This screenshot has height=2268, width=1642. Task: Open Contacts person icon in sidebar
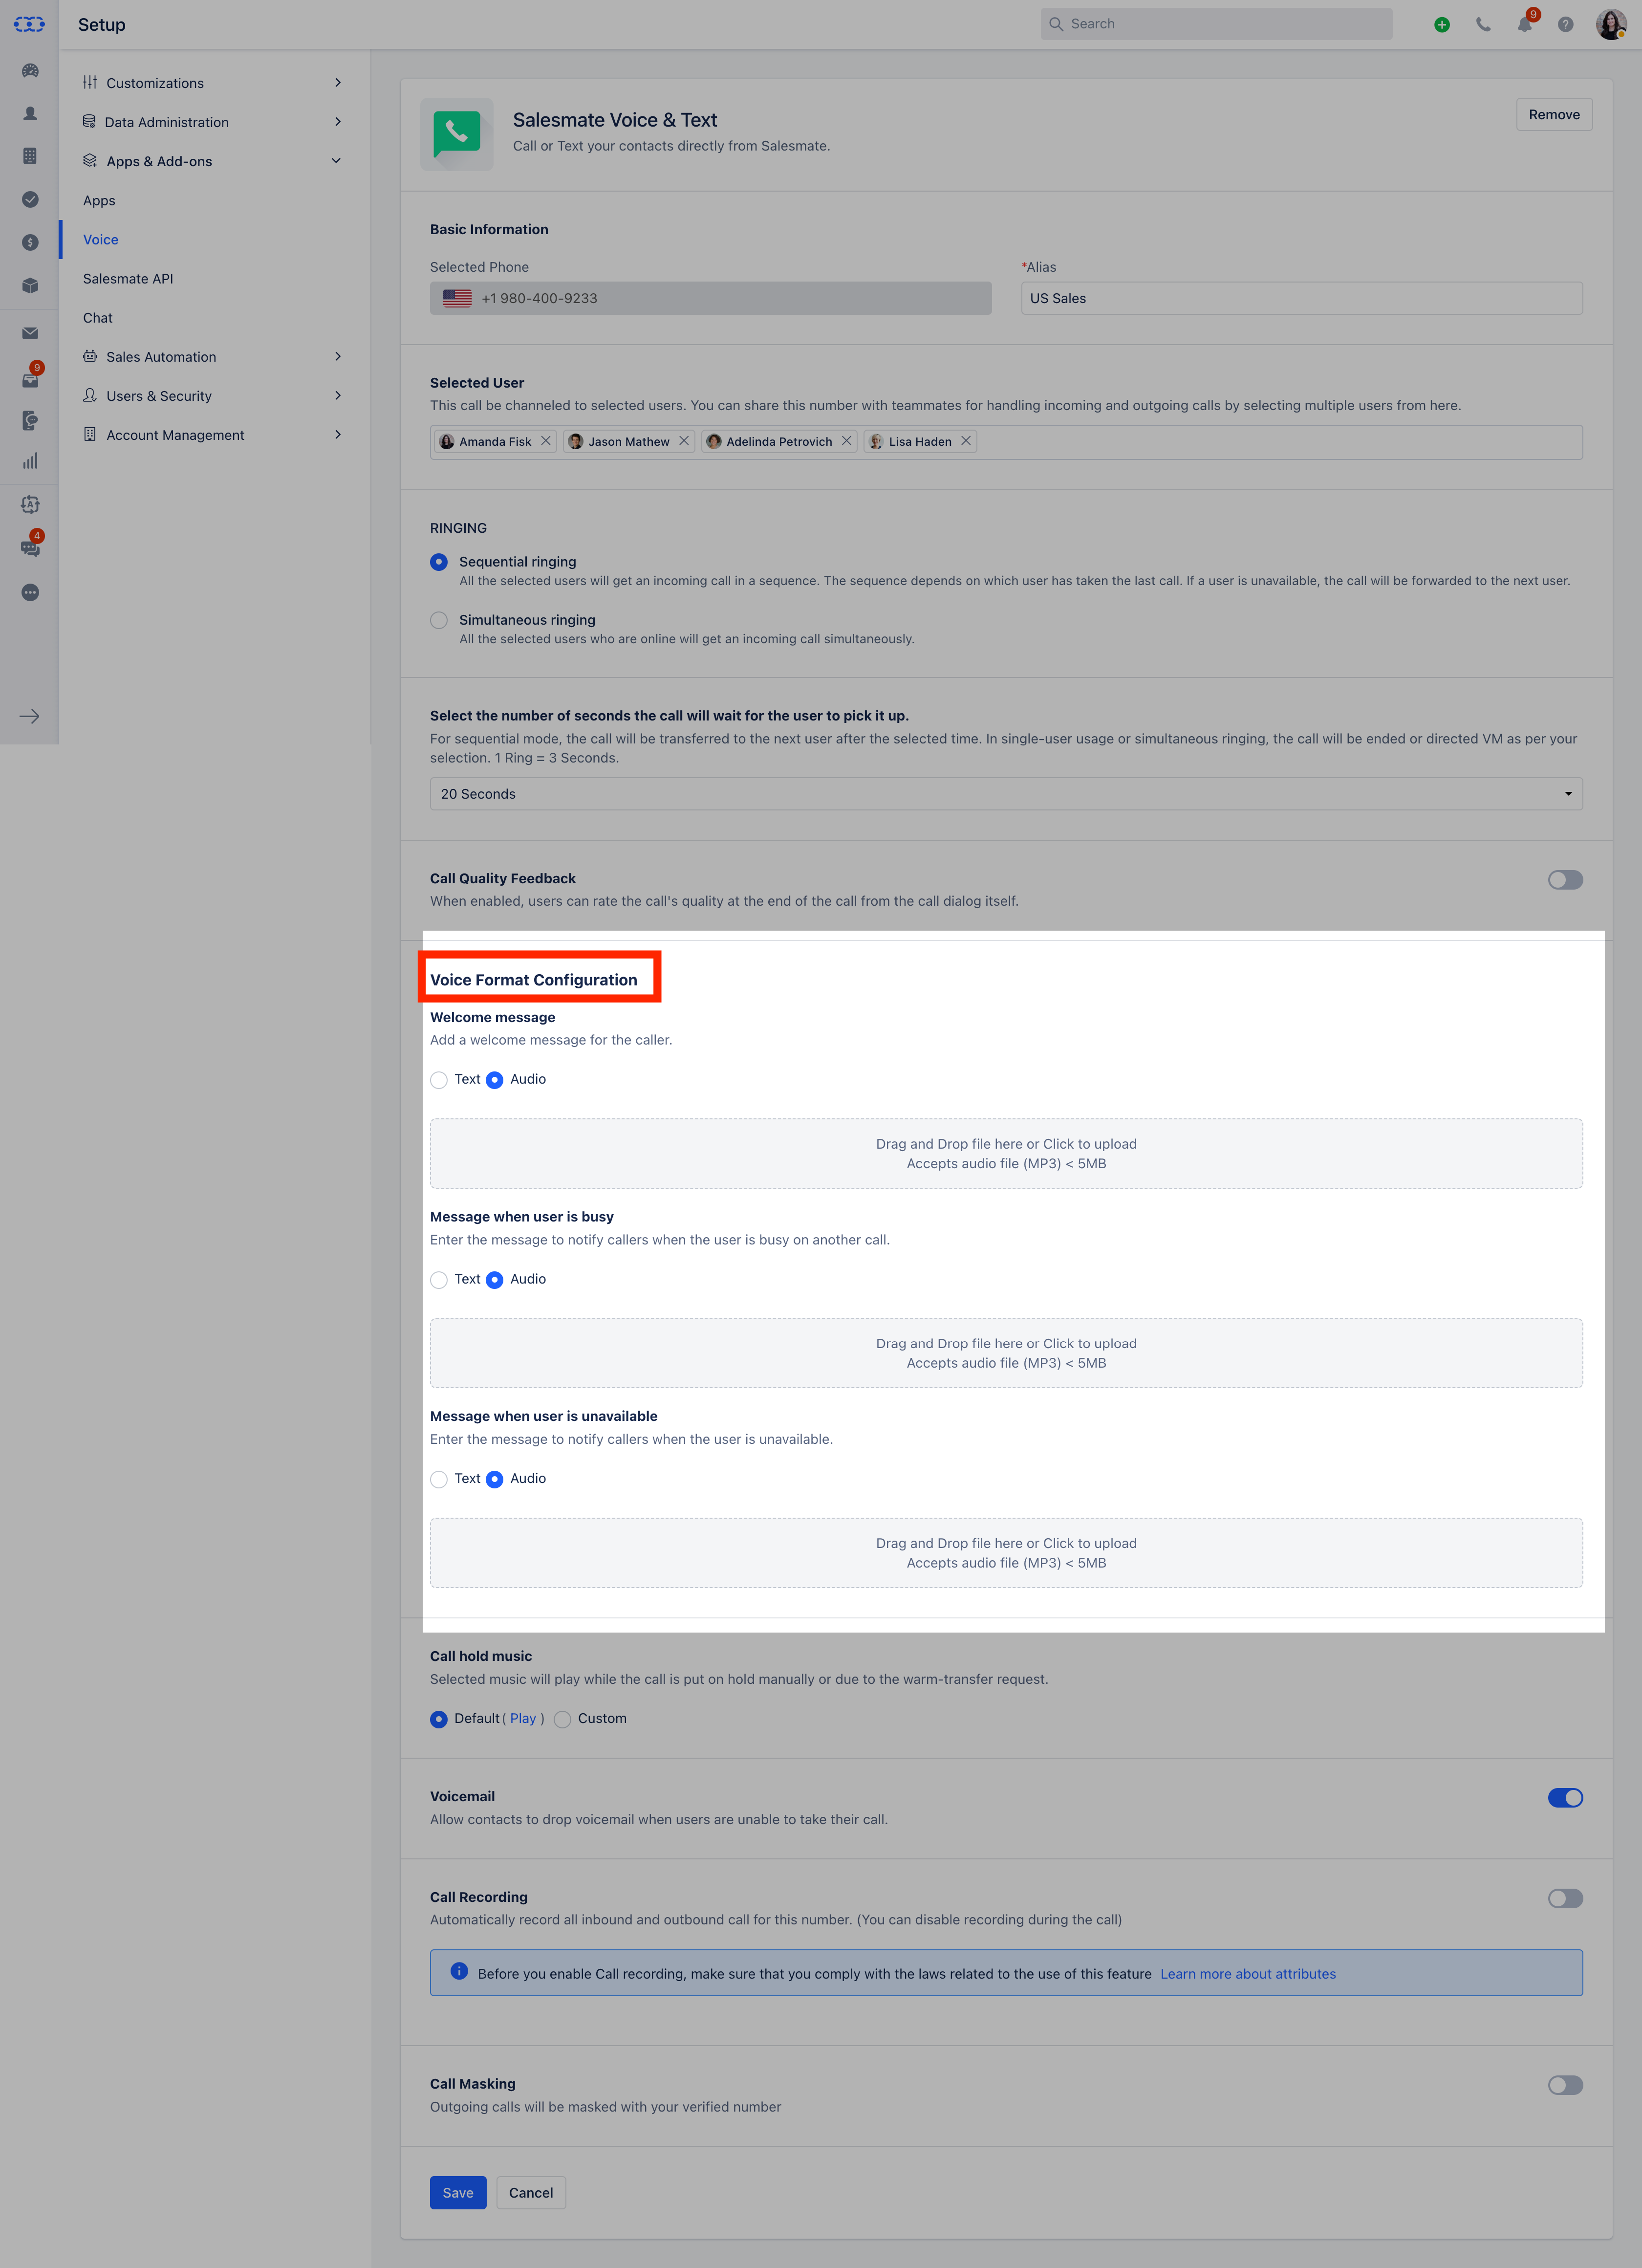(x=30, y=114)
